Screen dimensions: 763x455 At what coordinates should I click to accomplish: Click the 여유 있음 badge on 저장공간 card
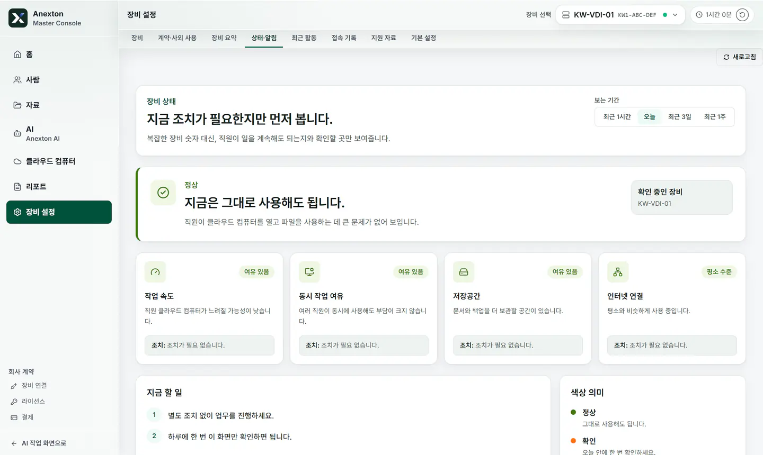point(565,272)
